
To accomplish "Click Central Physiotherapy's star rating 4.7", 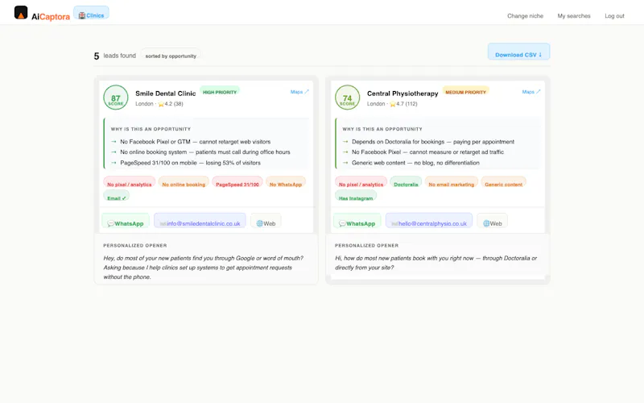I will (403, 104).
